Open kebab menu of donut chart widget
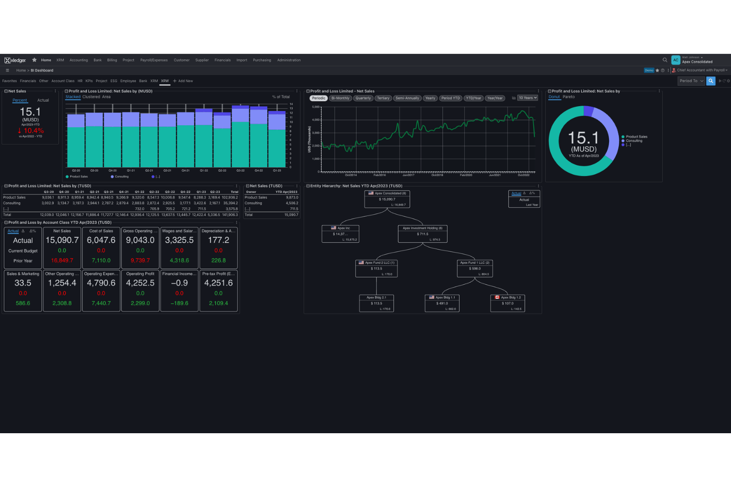This screenshot has height=487, width=731. coord(659,91)
